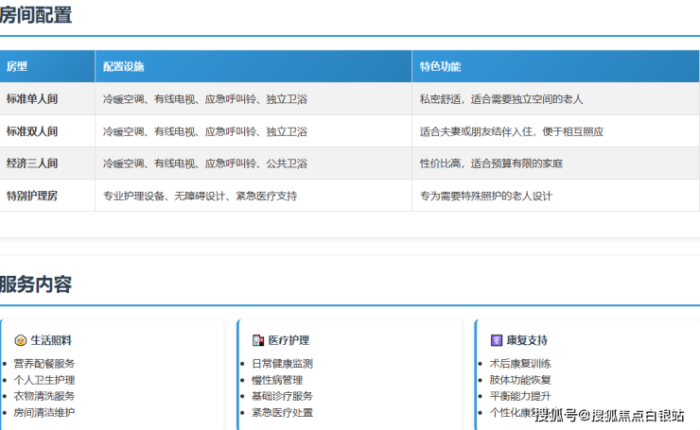Click the 日常健康监测 list item

point(282,364)
